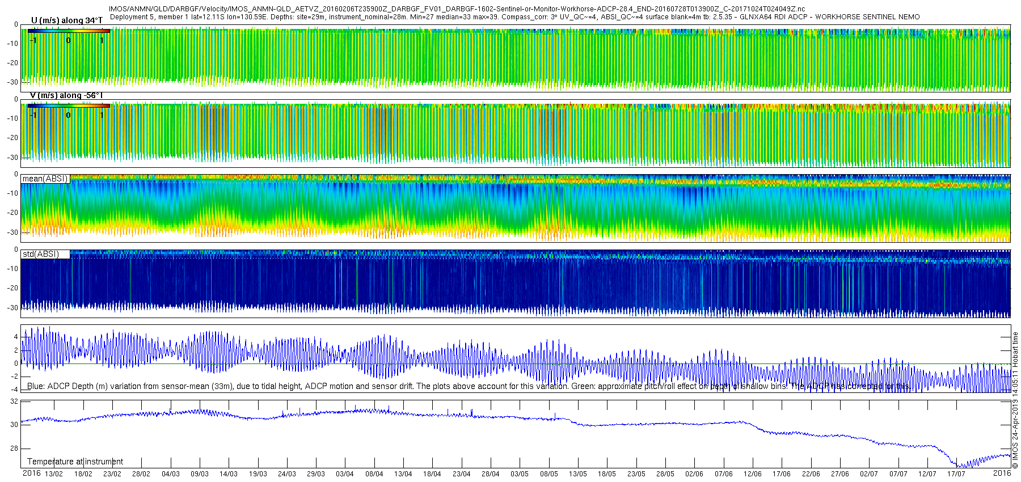Click the U velocity colorbar
The height and width of the screenshot is (482, 1021).
tap(69, 31)
